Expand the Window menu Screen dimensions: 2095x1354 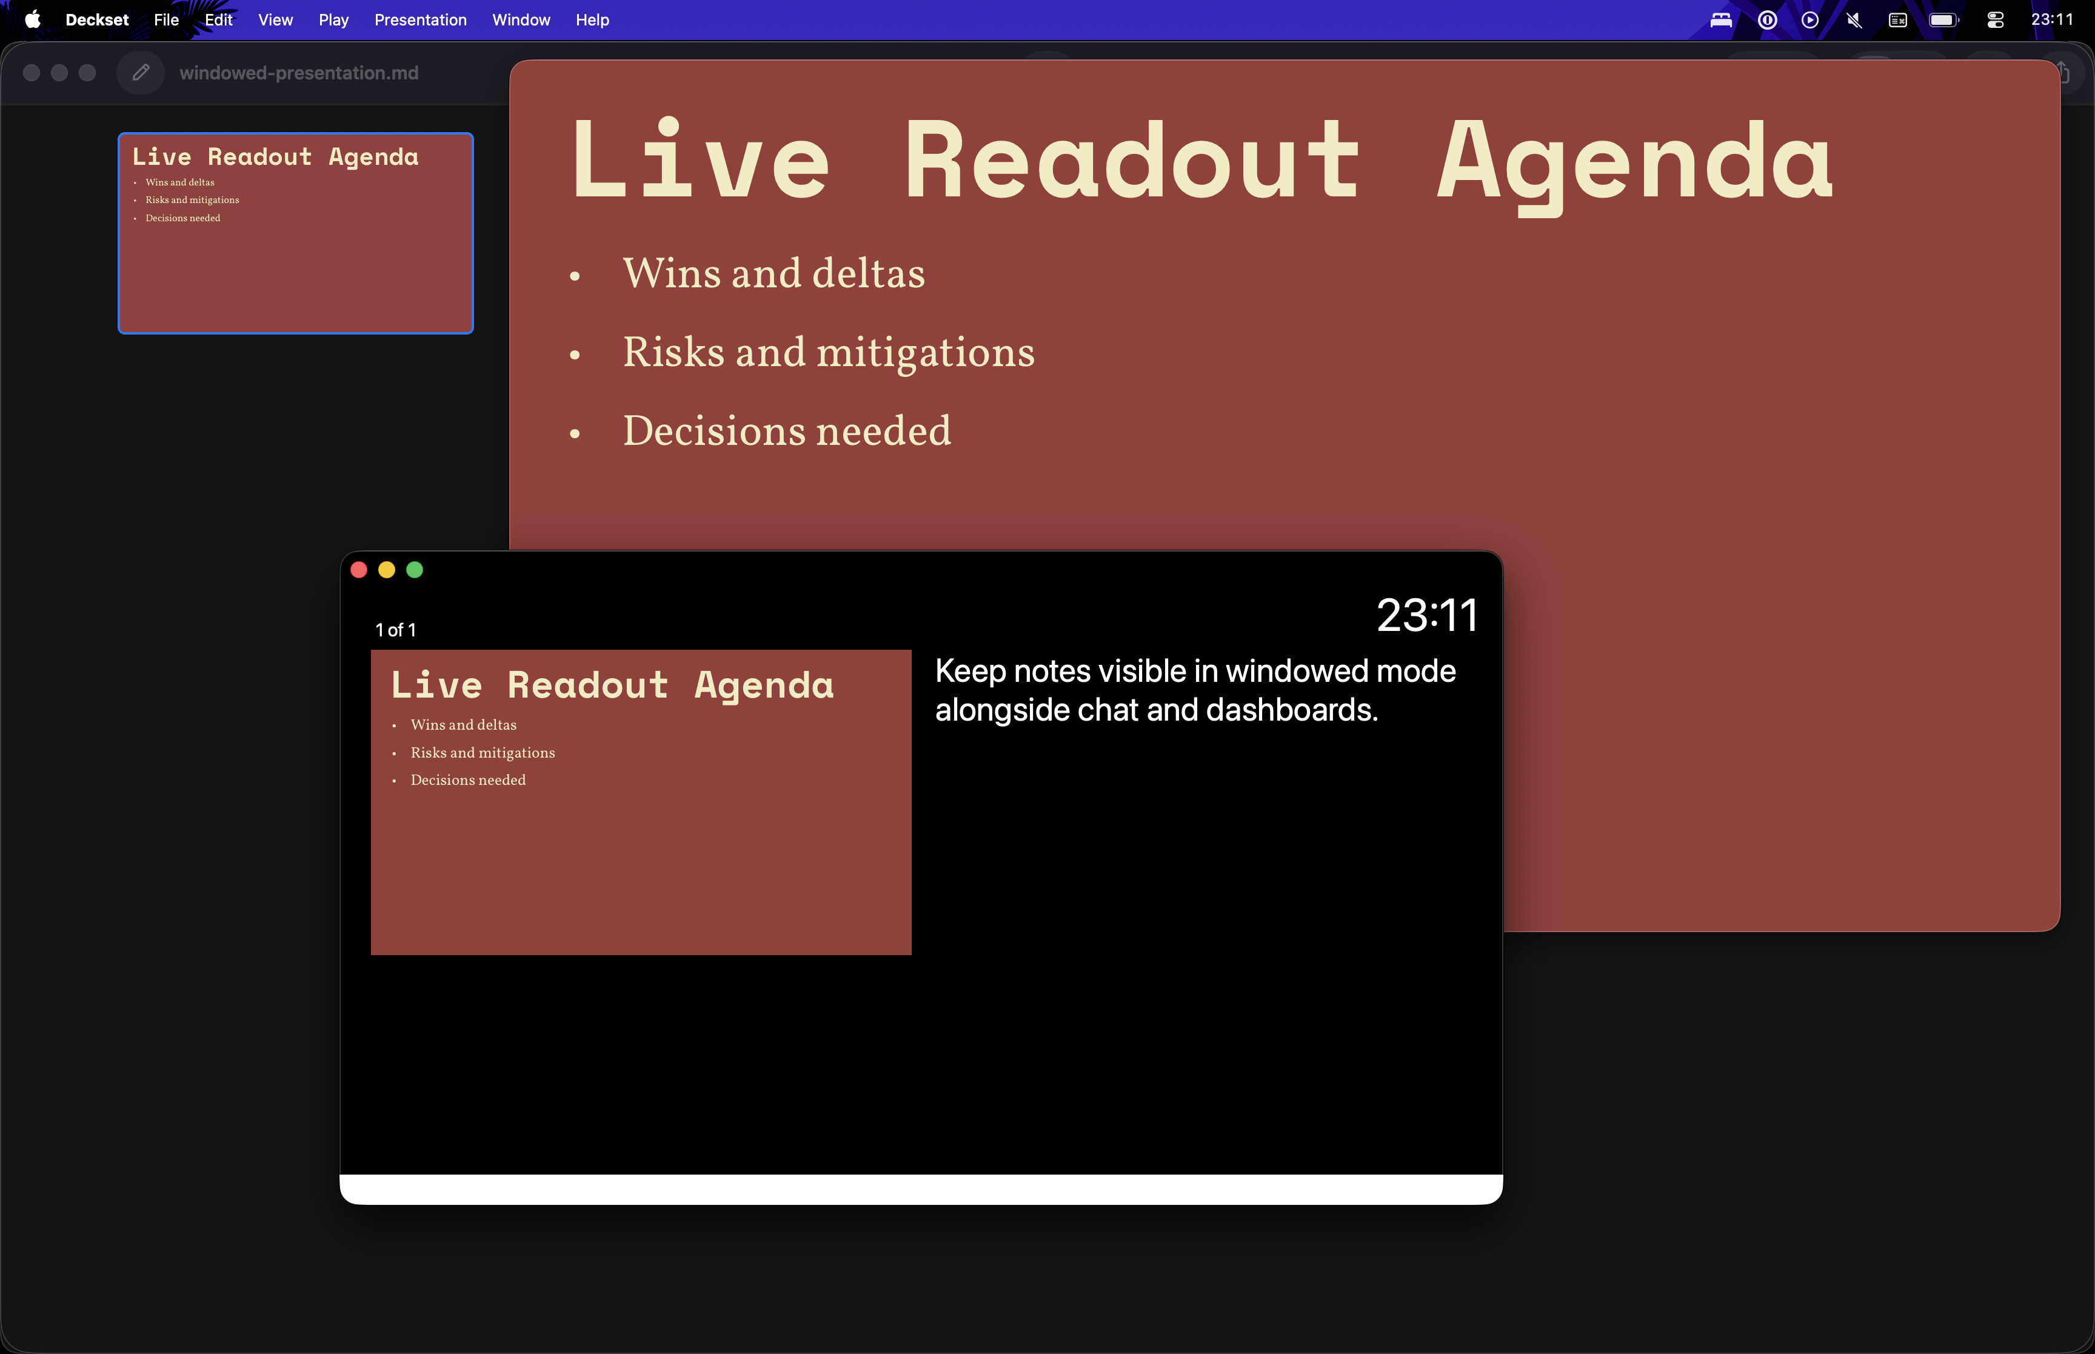[521, 19]
